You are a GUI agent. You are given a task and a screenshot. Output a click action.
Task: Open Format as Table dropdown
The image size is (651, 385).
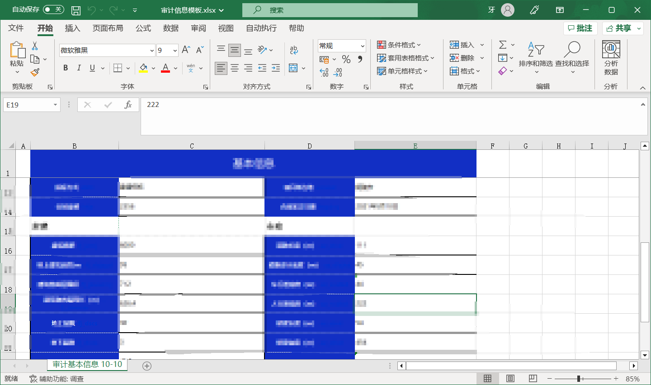[406, 58]
